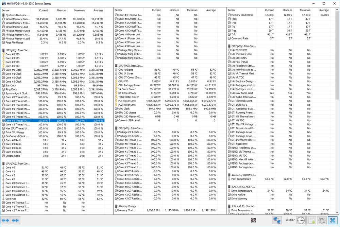
Task: Click the elapsed time counter 0:10:17
Action: pos(290,220)
